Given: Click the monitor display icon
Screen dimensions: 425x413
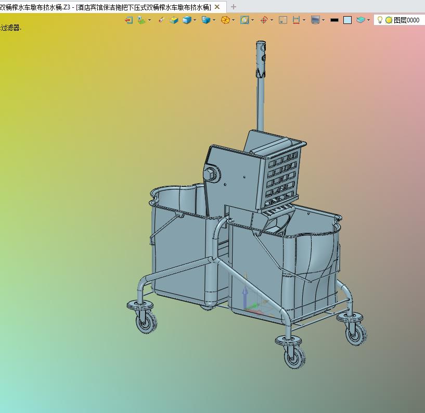Looking at the screenshot, I should coord(315,20).
